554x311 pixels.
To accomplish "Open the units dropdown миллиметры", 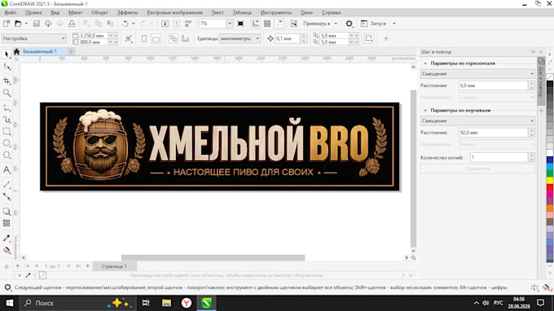I will pos(240,38).
